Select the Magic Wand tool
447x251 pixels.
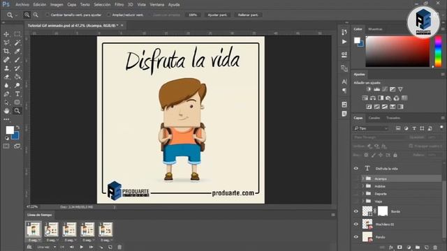click(x=17, y=43)
